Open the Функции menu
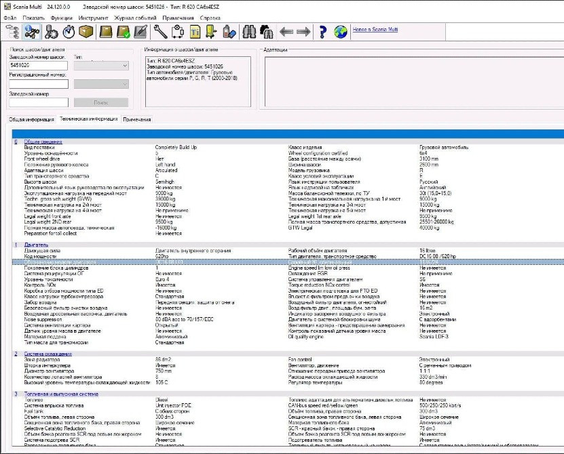 (62, 18)
